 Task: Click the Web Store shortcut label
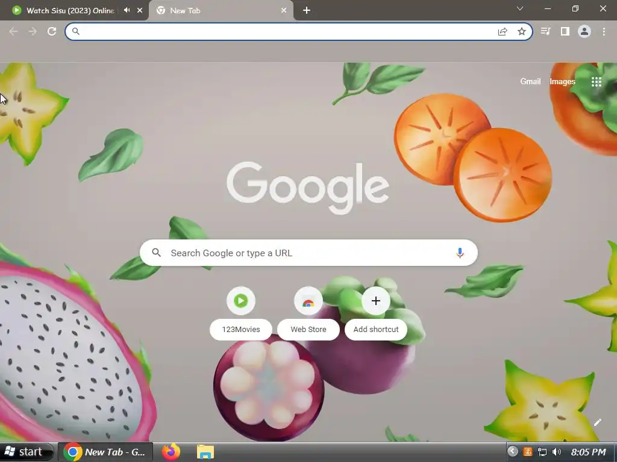(x=308, y=329)
